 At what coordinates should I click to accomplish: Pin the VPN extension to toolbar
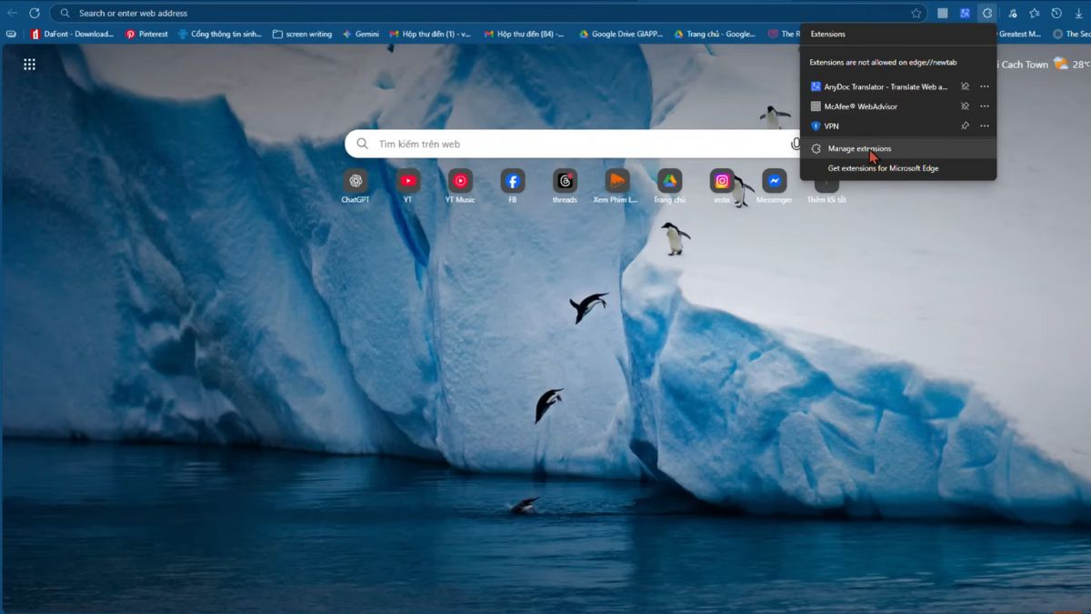pyautogui.click(x=965, y=126)
